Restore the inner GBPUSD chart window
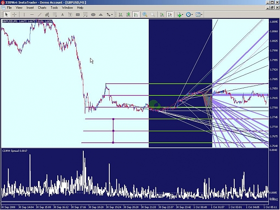Screen dimensions: 280x210 [x=272, y=8]
